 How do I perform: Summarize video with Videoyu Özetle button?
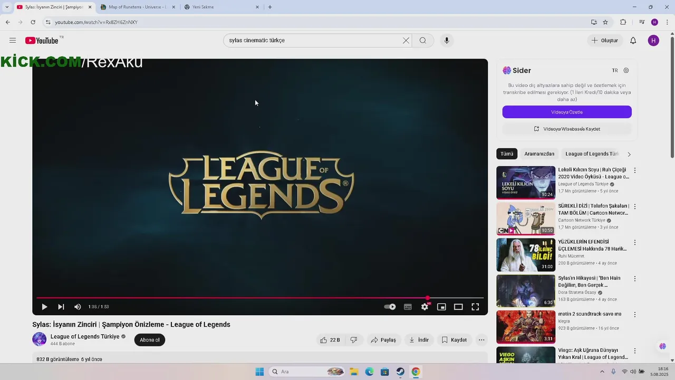point(567,112)
